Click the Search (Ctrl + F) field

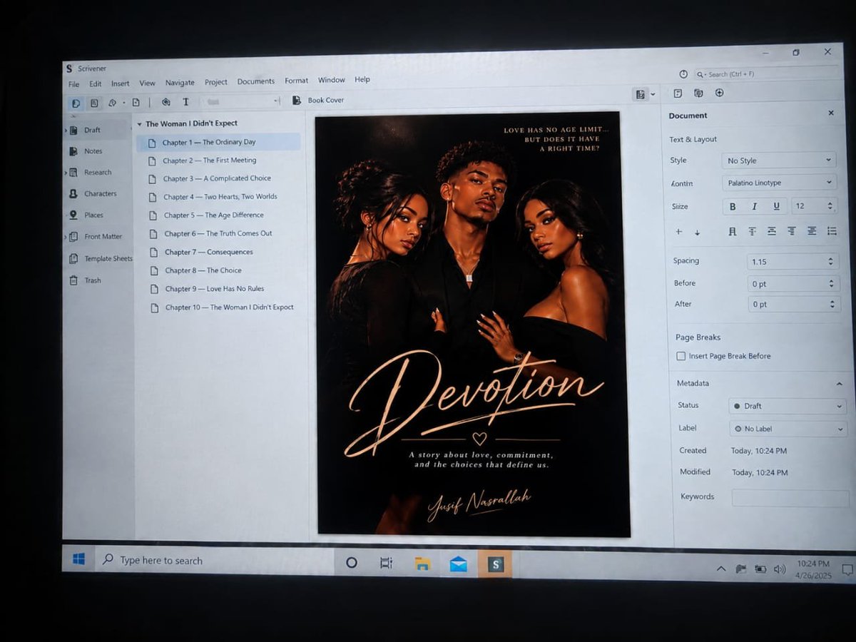(x=765, y=73)
